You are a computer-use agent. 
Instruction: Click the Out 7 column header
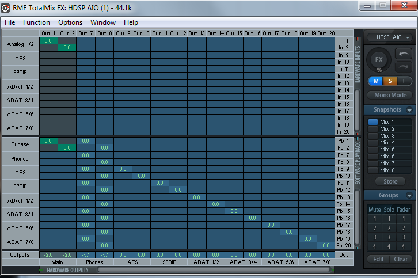click(x=86, y=33)
